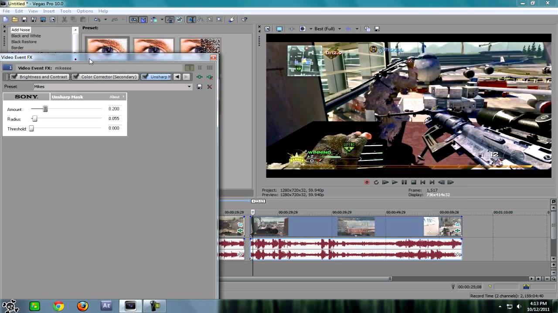Click the Play button under the preview
558x313 pixels.
pos(395,183)
